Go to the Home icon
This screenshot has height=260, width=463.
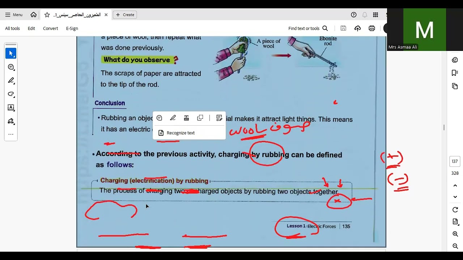pyautogui.click(x=34, y=15)
